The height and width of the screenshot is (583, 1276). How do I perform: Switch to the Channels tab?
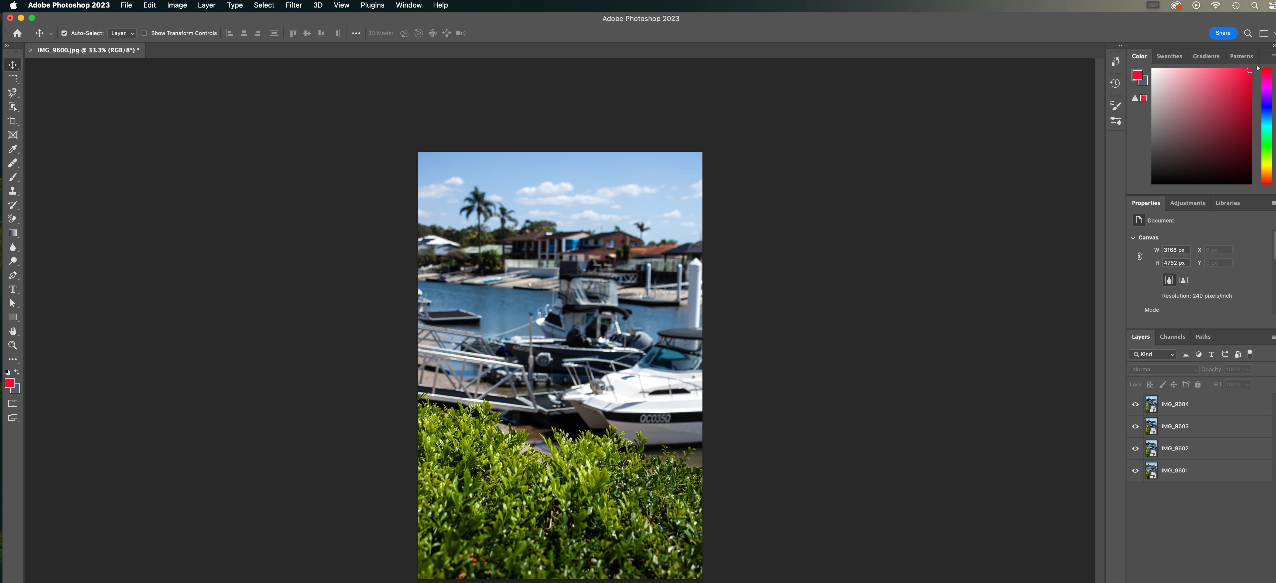pos(1172,337)
